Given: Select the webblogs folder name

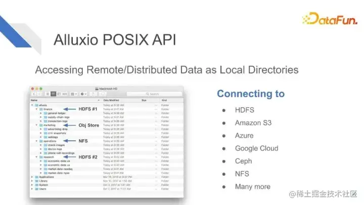Looking at the screenshot, I should (53, 137).
